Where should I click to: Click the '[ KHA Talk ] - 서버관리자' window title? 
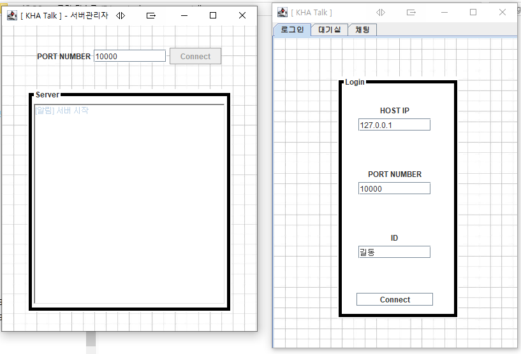coord(64,15)
